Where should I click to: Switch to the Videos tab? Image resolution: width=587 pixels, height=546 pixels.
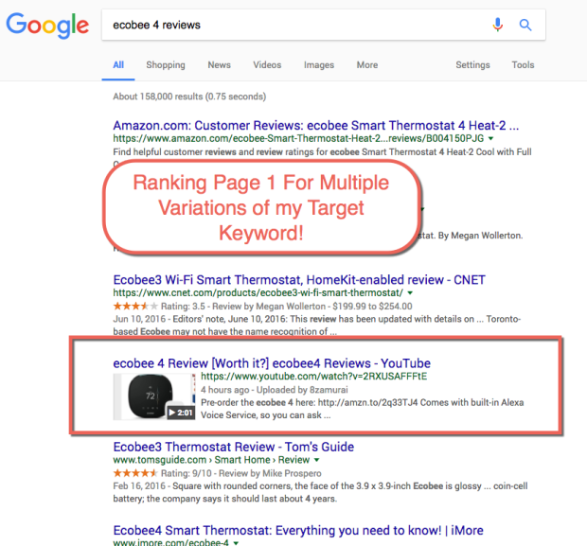click(x=267, y=64)
